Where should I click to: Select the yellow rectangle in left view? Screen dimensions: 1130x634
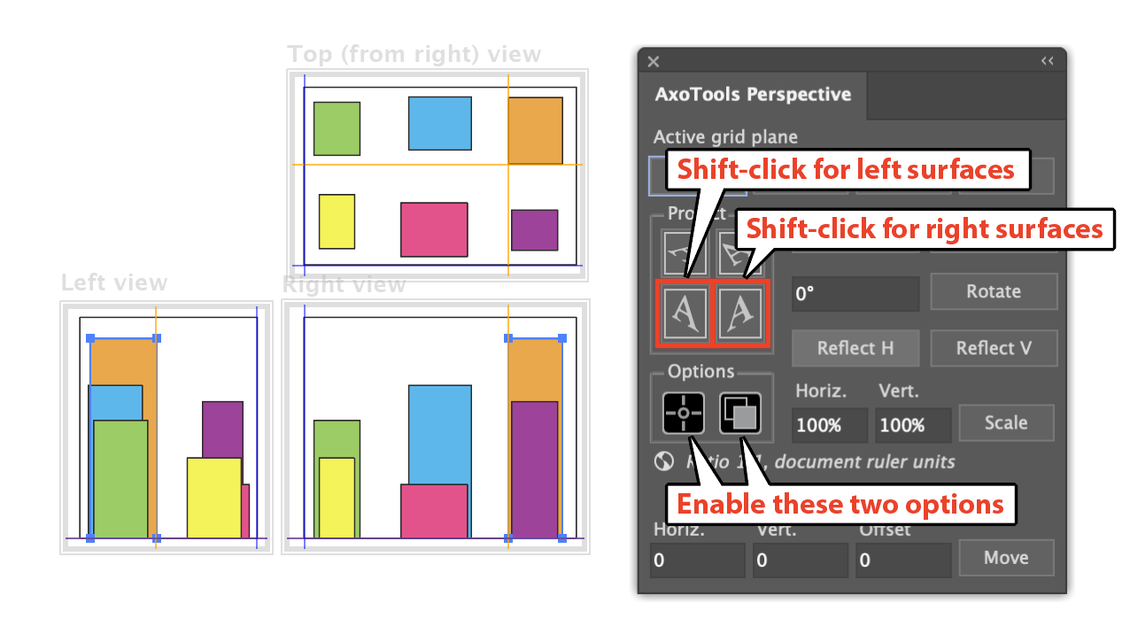(213, 498)
